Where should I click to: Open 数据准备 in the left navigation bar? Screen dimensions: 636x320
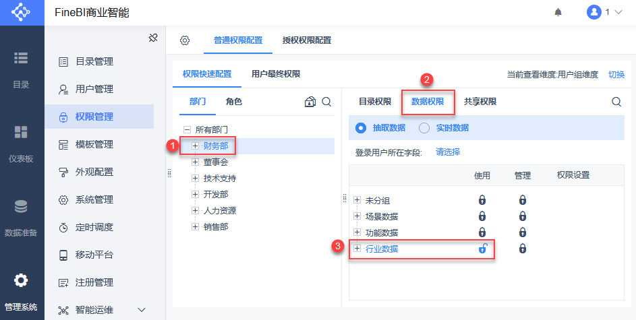click(21, 217)
